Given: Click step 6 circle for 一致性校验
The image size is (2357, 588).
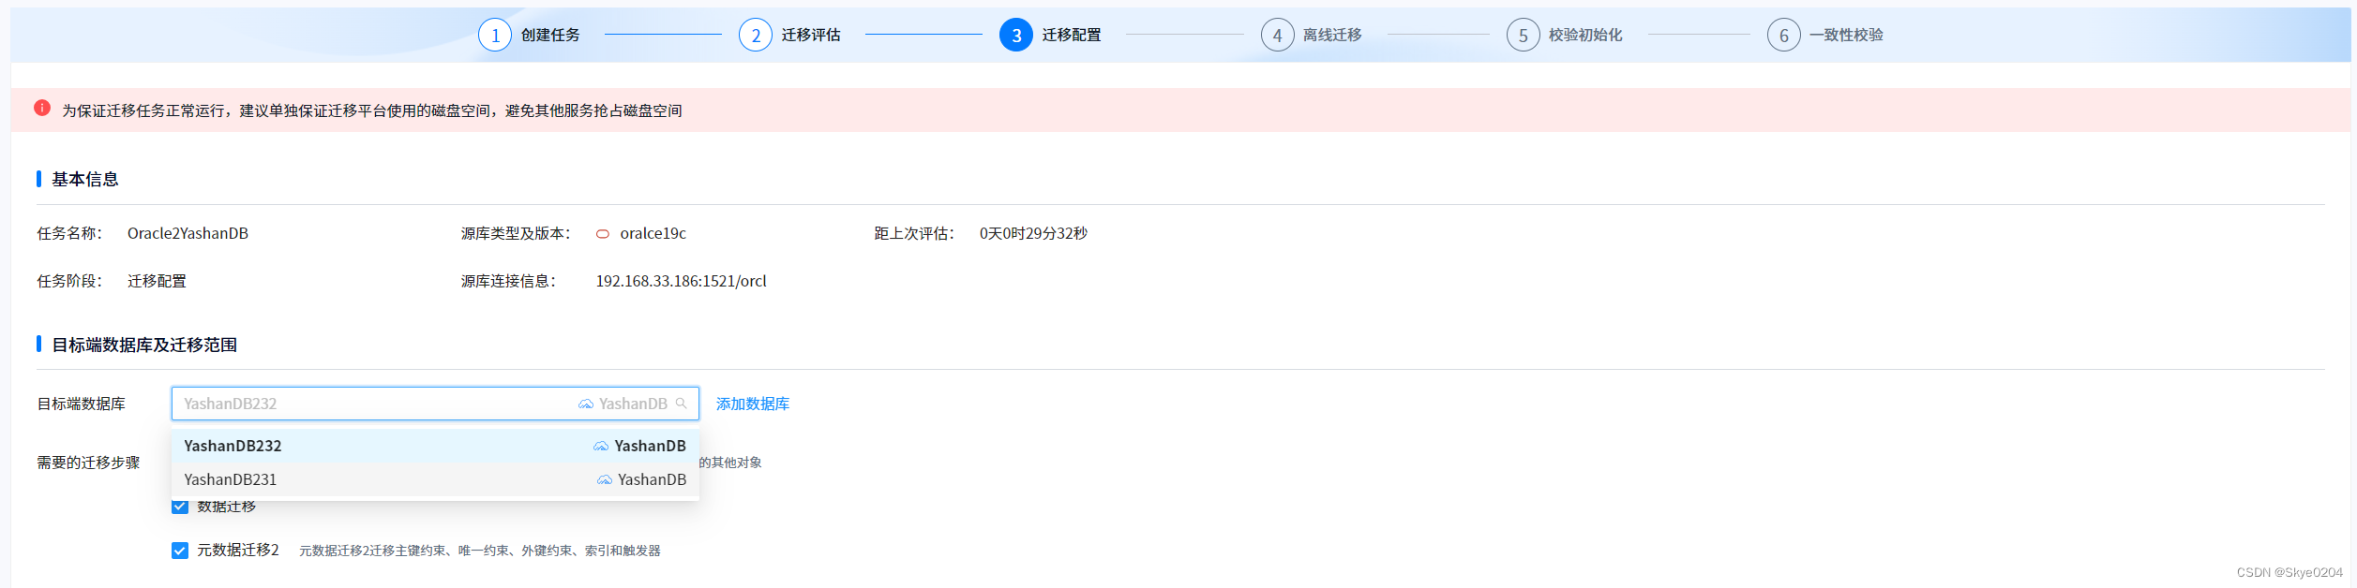Looking at the screenshot, I should pyautogui.click(x=1783, y=36).
